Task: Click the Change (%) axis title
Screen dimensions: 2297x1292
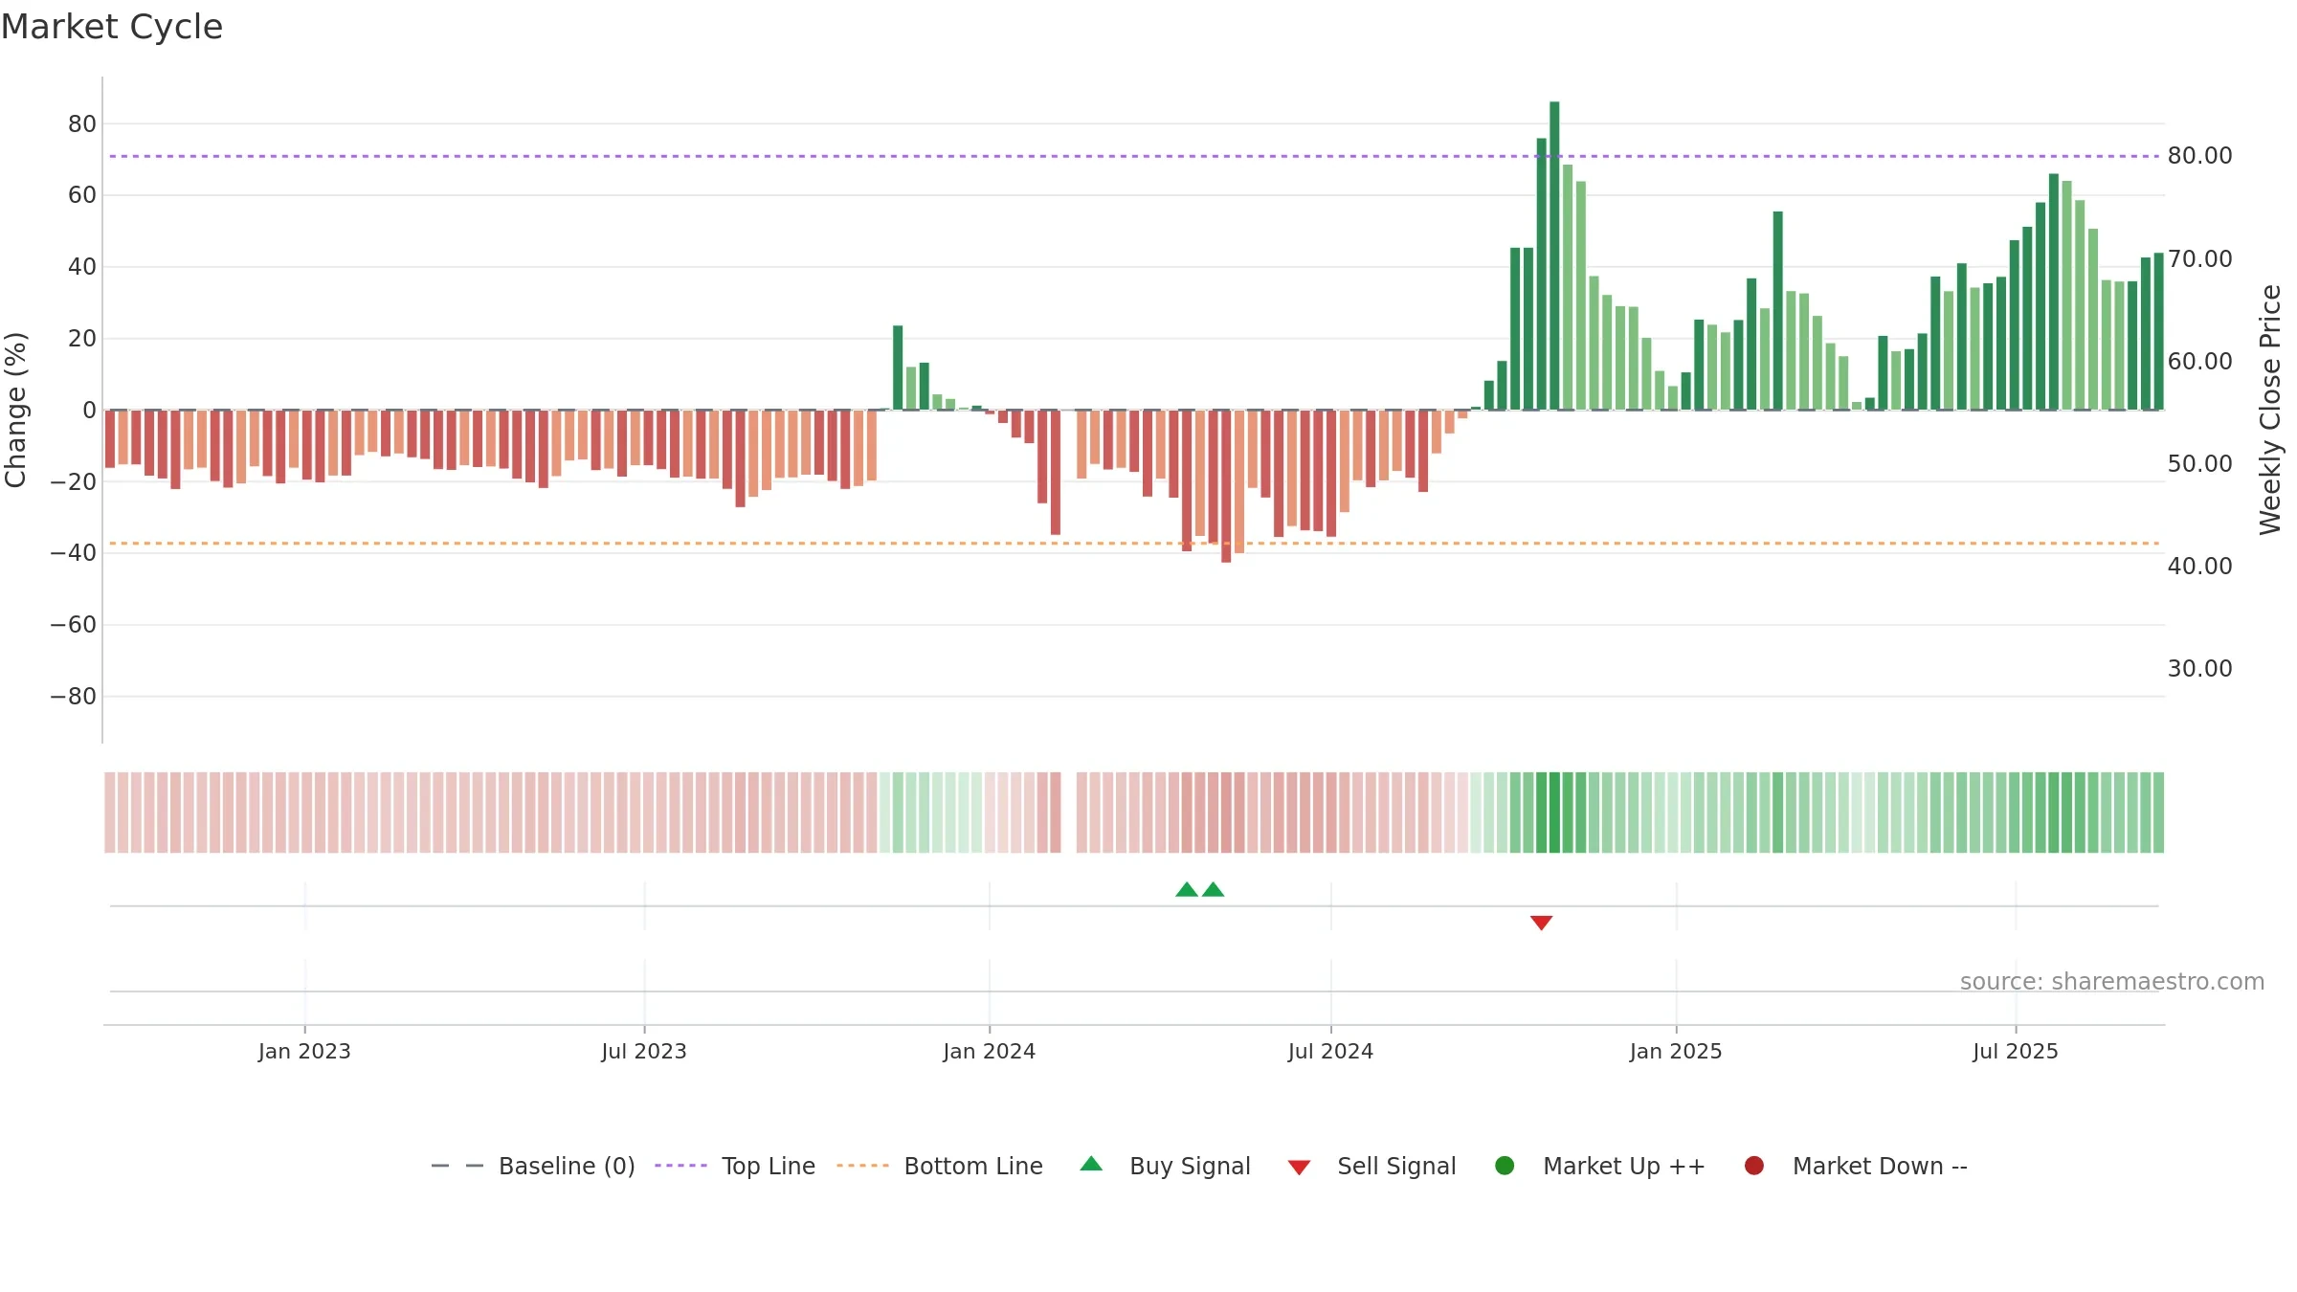Action: pyautogui.click(x=15, y=410)
